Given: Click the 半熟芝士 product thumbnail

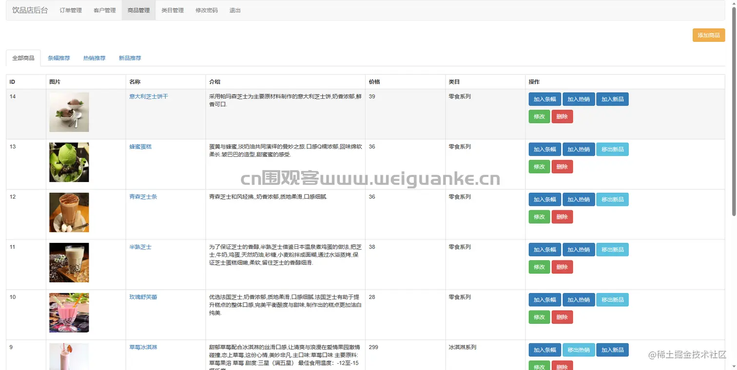Looking at the screenshot, I should click(x=69, y=262).
